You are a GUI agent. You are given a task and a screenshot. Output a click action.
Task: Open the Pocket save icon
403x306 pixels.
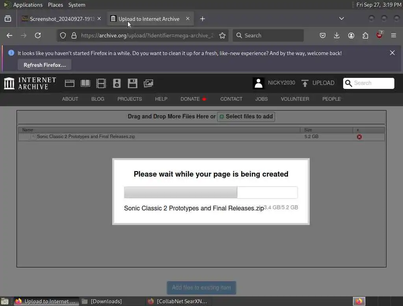click(323, 35)
